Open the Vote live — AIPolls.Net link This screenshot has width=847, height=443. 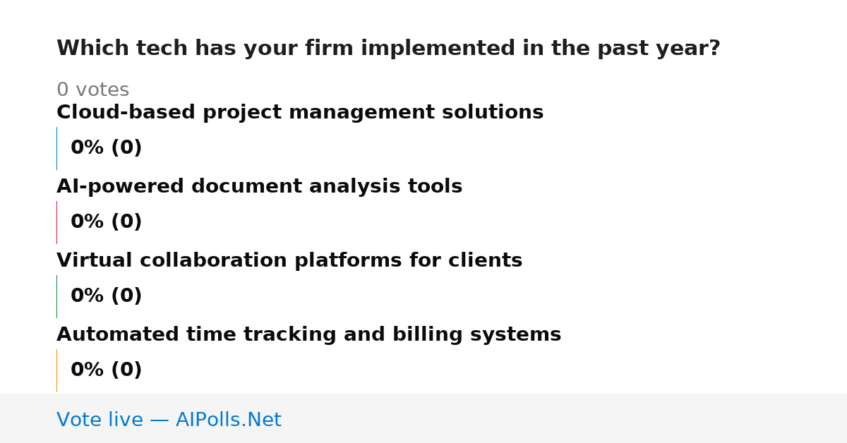point(169,420)
